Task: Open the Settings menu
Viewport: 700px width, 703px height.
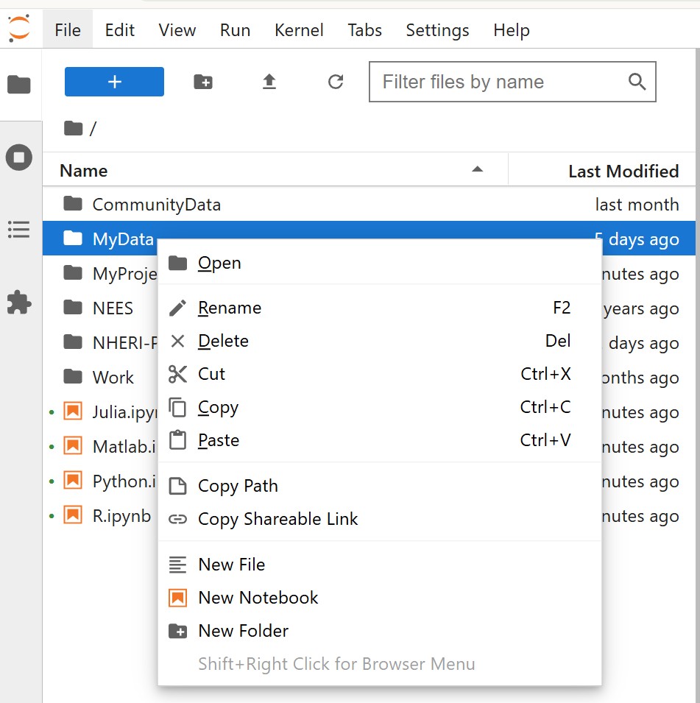Action: click(x=437, y=30)
